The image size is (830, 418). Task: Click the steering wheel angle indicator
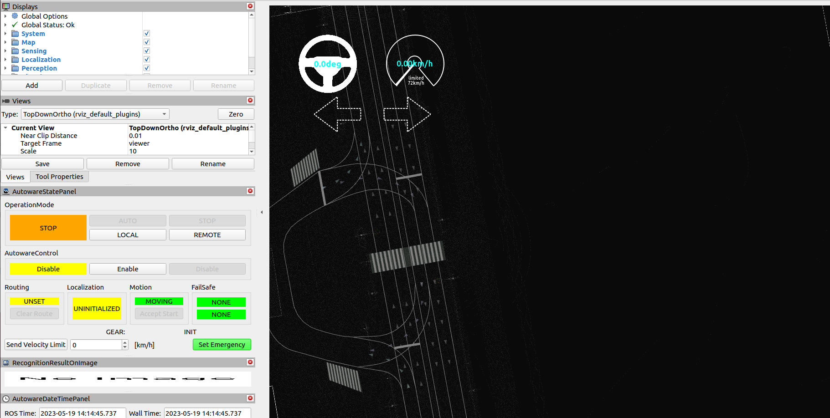point(327,64)
